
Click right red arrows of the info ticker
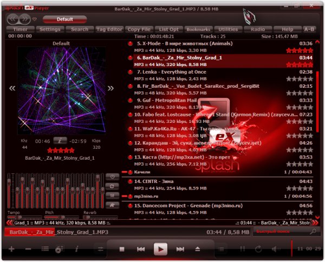coord(315,223)
